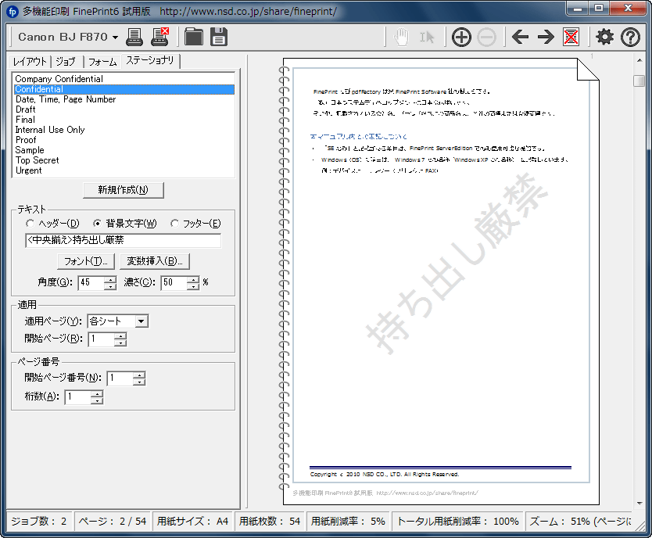Select "Sample" in the stationery list

(124, 150)
